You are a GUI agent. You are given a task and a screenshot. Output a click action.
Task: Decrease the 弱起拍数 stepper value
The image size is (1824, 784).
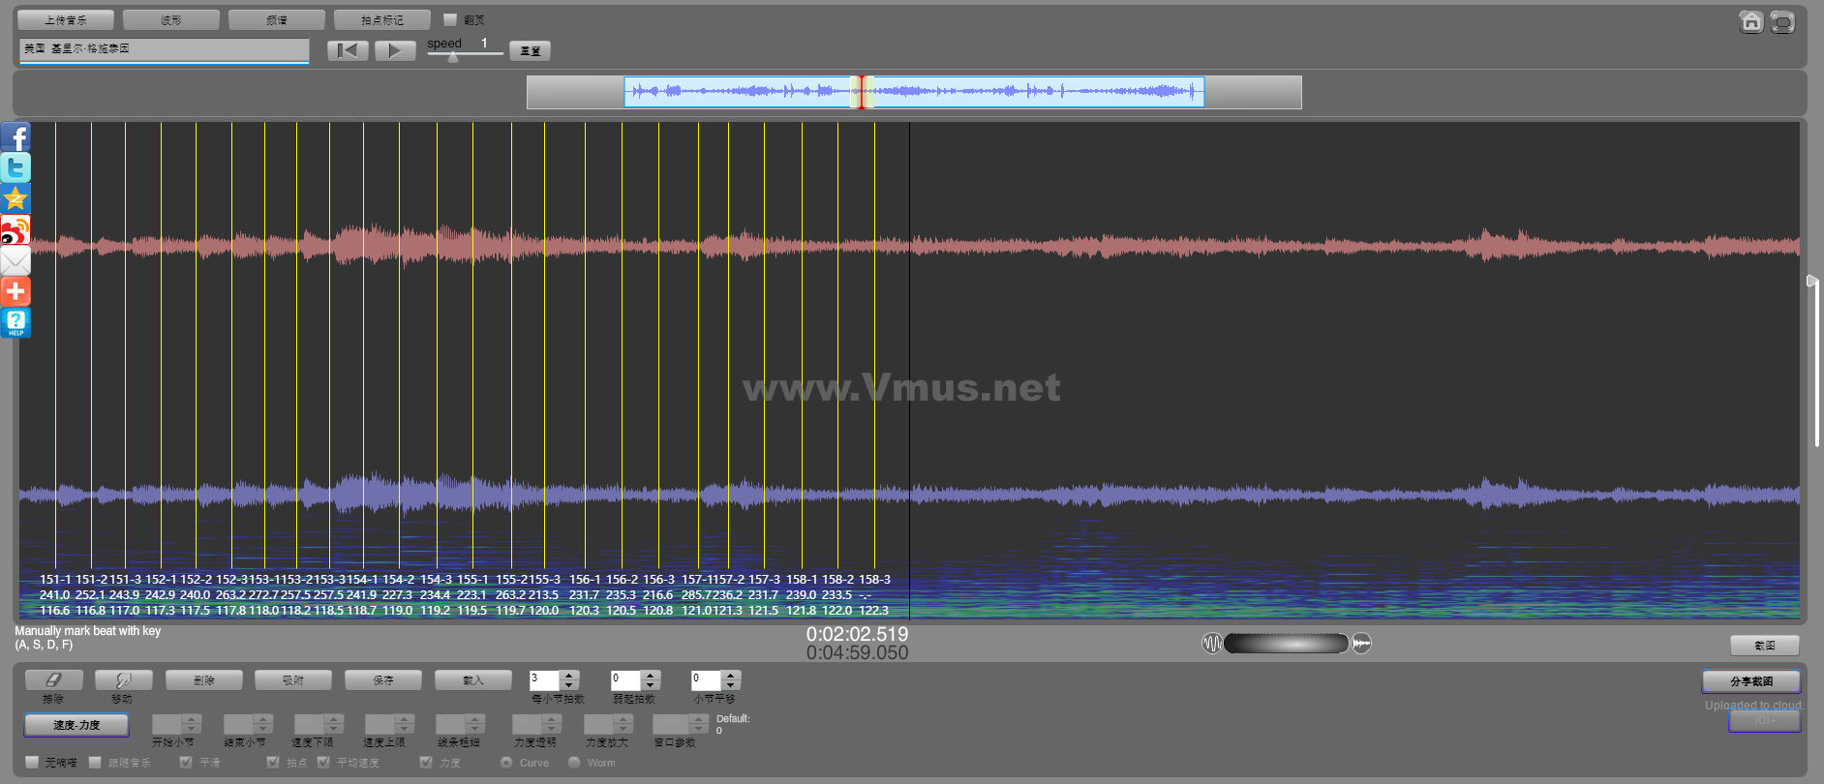pos(651,686)
